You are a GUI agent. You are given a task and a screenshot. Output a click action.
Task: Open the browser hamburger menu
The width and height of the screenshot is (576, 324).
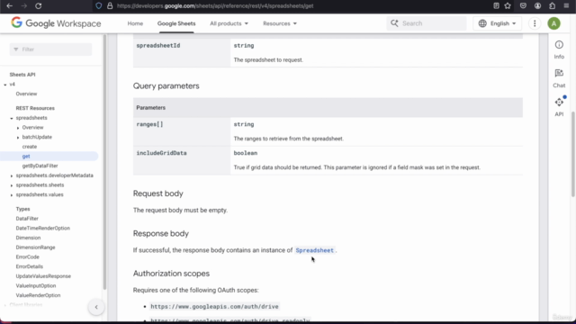click(566, 6)
